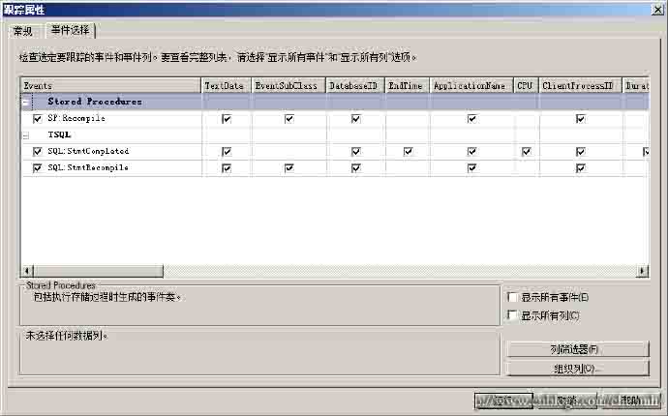Image resolution: width=668 pixels, height=416 pixels.
Task: Toggle ClientProcessID for SP:Recompile
Action: coord(580,119)
